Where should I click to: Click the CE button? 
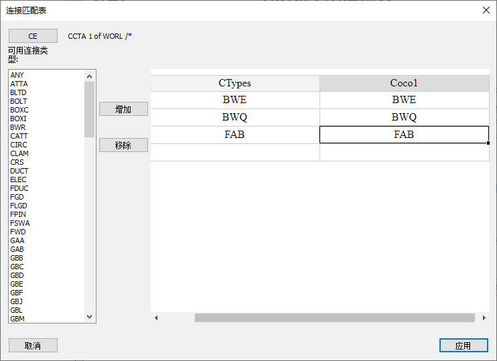point(33,36)
